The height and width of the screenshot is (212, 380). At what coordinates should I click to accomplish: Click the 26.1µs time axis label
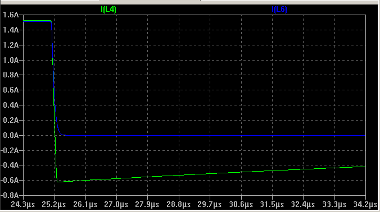coord(85,205)
